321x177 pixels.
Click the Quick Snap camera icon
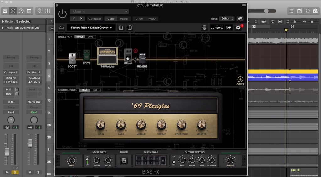(163, 161)
